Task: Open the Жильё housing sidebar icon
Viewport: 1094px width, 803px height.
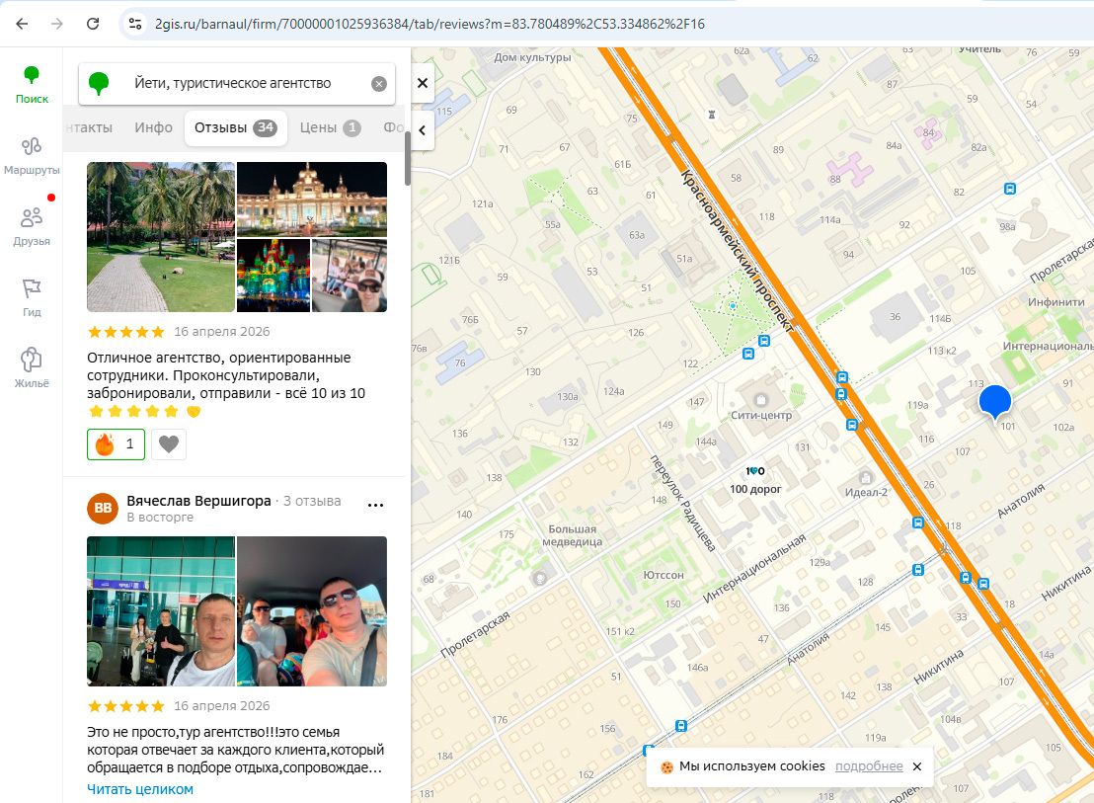Action: pyautogui.click(x=32, y=367)
